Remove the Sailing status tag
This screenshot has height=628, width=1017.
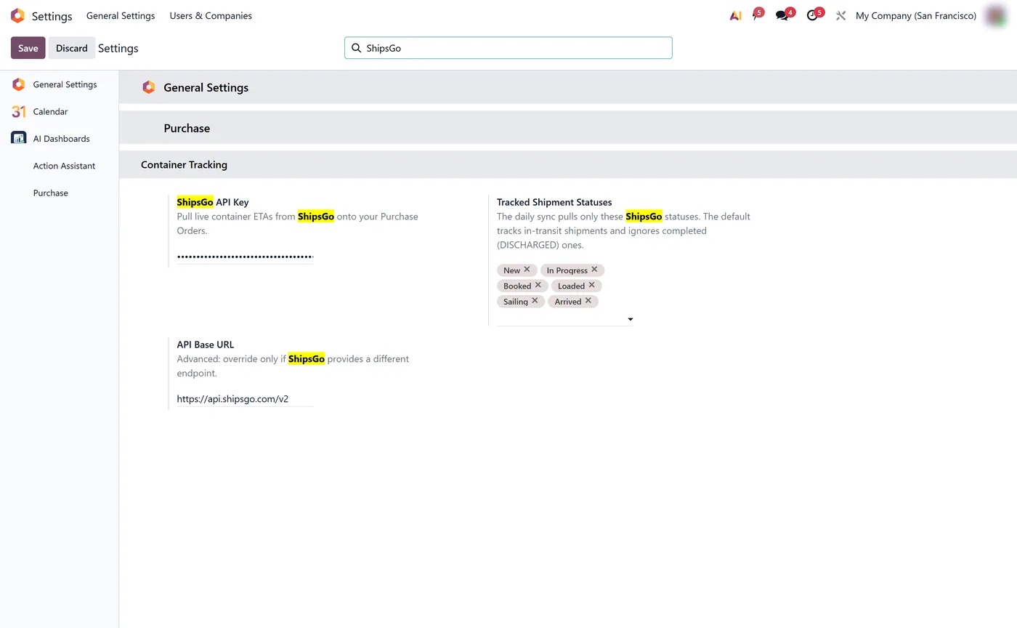point(535,301)
